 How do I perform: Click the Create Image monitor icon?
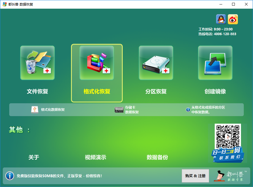click(x=215, y=63)
